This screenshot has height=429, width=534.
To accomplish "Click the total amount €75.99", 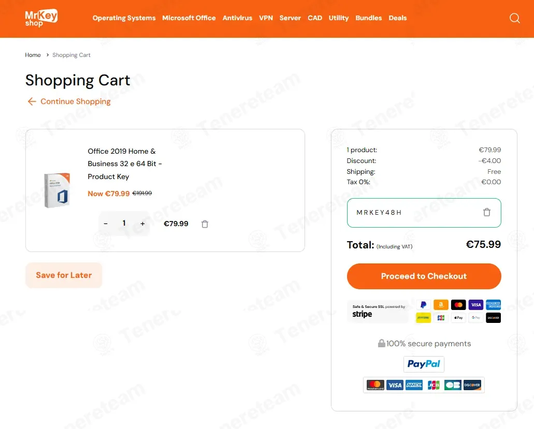I will coord(483,244).
